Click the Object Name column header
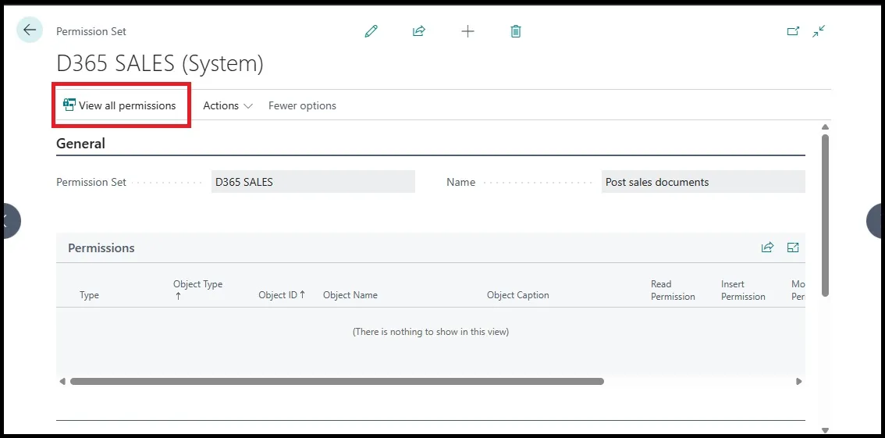The width and height of the screenshot is (885, 438). tap(350, 294)
